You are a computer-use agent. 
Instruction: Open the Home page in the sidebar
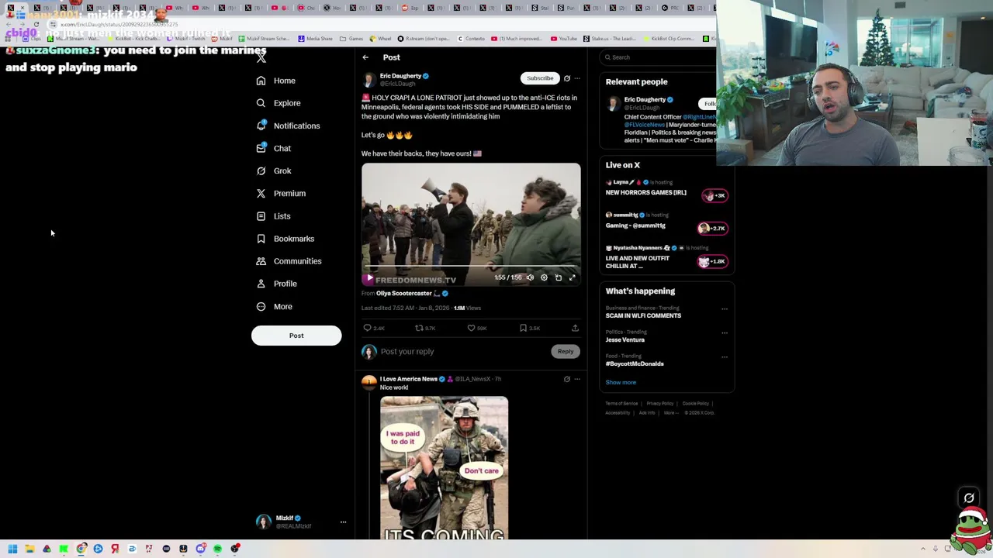[x=275, y=81]
